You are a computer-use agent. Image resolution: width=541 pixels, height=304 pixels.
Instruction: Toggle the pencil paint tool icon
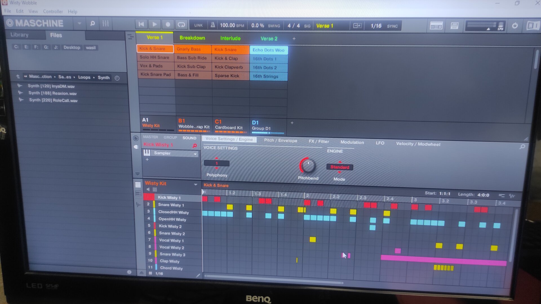point(198,275)
